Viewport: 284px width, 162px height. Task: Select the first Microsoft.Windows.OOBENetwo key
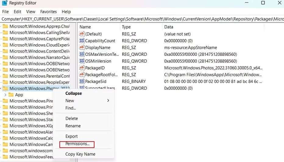click(x=40, y=63)
